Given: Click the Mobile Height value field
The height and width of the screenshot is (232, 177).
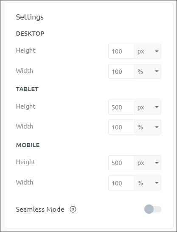Looking at the screenshot, I should [x=121, y=163].
